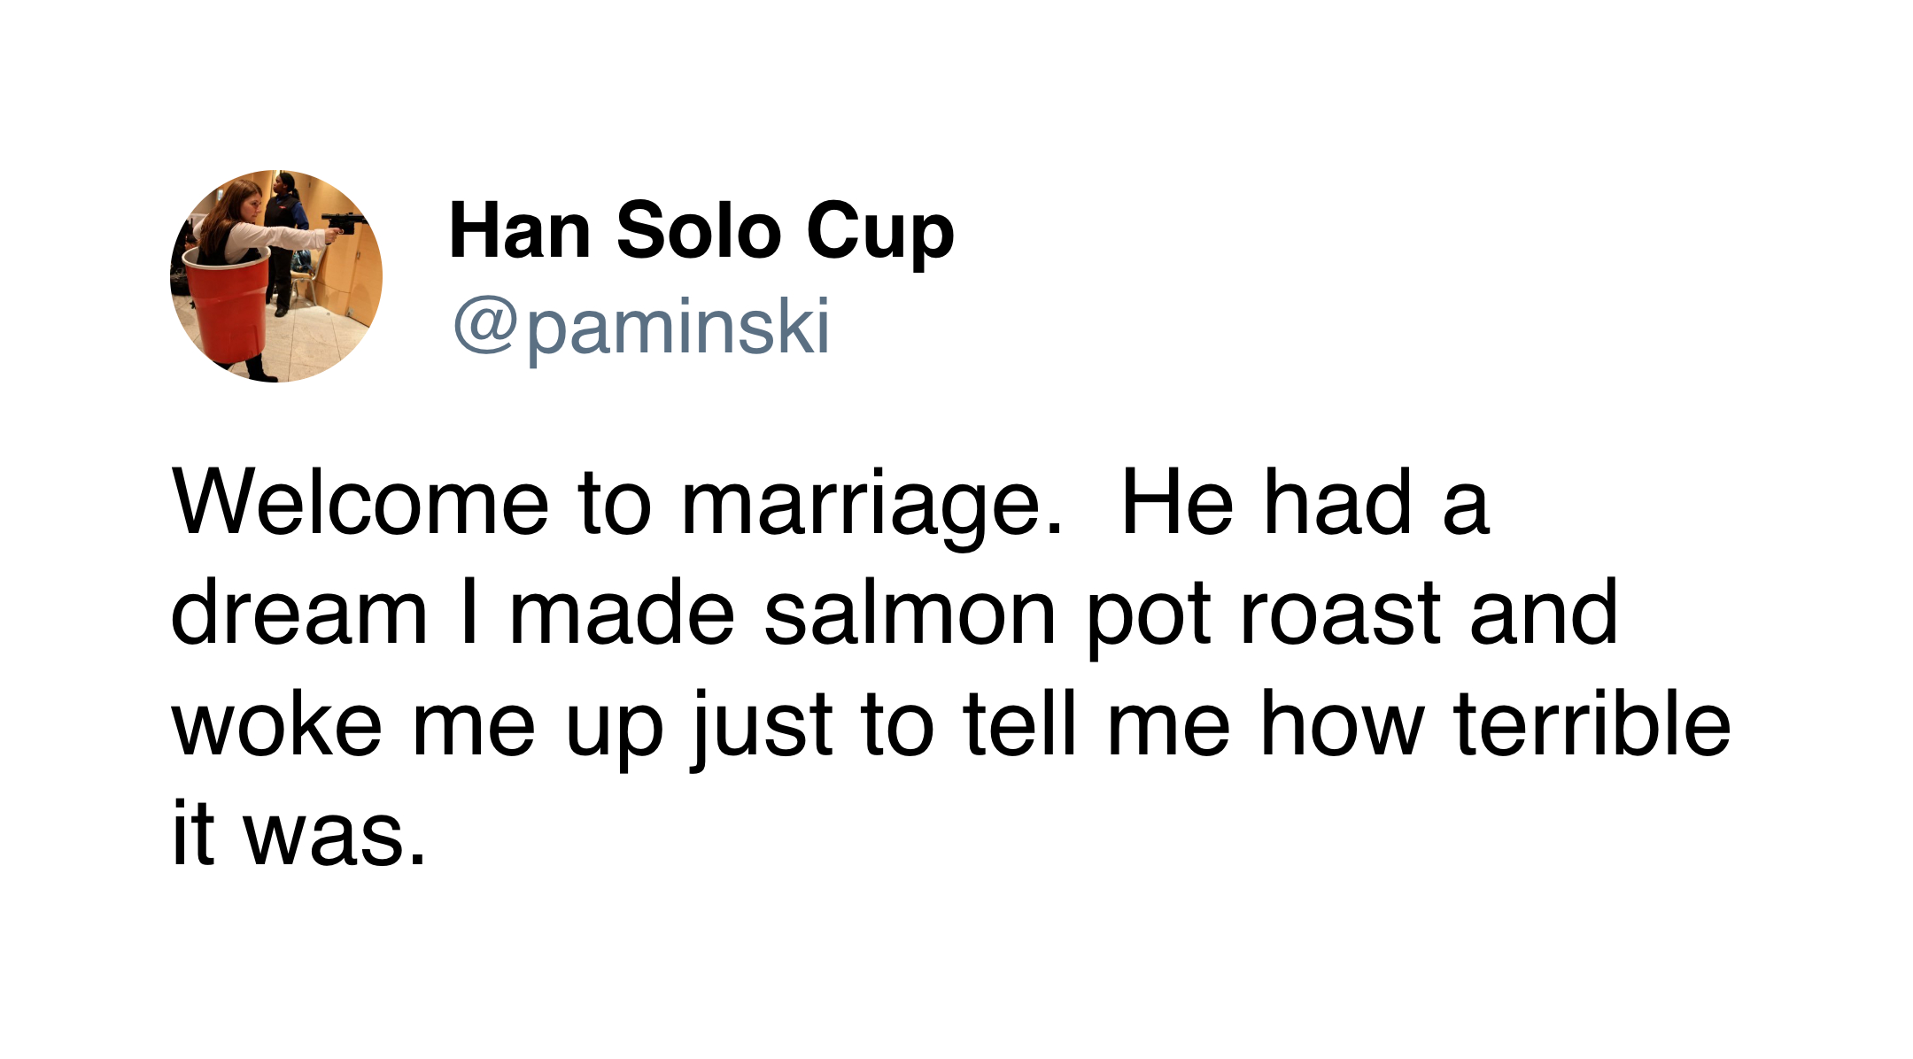Click the word Han in the display name
Viewport: 1913px width, 1059px height.
pyautogui.click(x=520, y=230)
